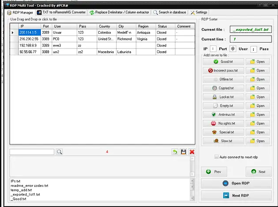Click the Medellín city cell

pyautogui.click(x=126, y=32)
